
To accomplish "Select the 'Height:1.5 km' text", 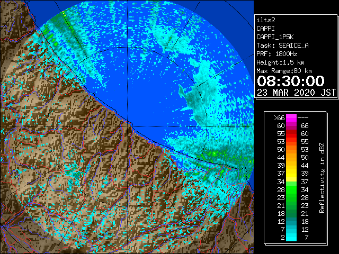I will click(280, 62).
